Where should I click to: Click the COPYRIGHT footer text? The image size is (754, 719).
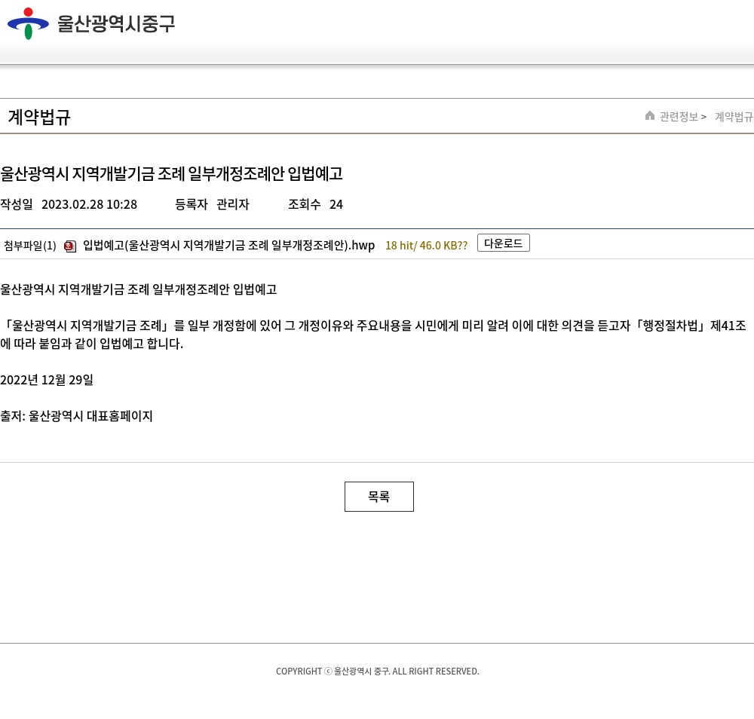pyautogui.click(x=378, y=671)
